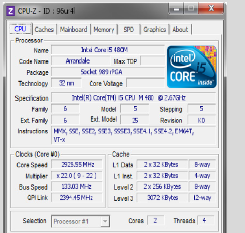245x233 pixels.
Task: Click the disabled maximize button
Action: pyautogui.click(x=191, y=9)
